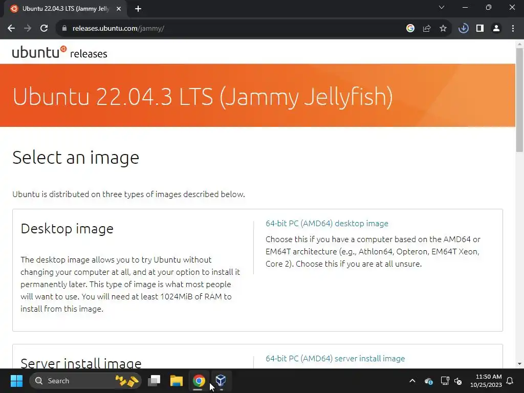Viewport: 524px width, 393px height.
Task: Click the muted volume tray icon
Action: pos(458,381)
